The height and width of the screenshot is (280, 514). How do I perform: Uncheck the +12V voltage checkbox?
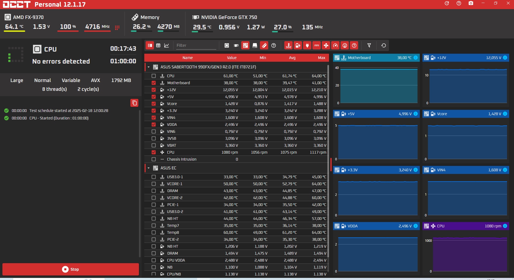click(154, 90)
